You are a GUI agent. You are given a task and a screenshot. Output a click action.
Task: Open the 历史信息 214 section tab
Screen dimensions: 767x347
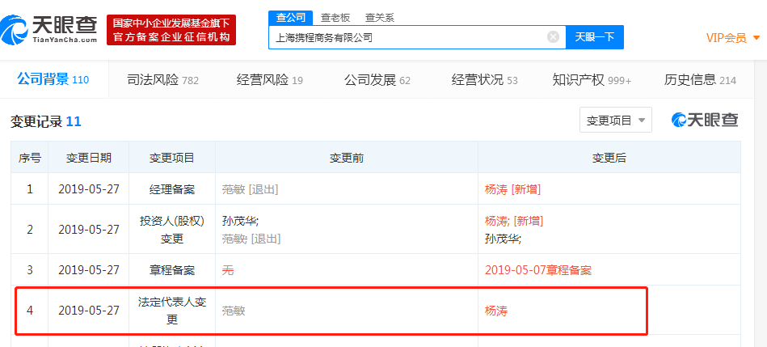[x=700, y=80]
